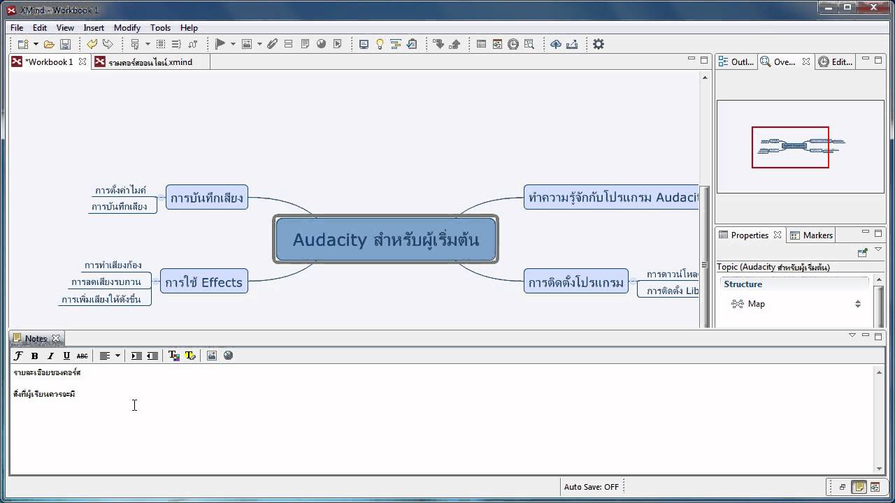Click the globe Hyperlink icon in main toolbar
The width and height of the screenshot is (895, 503).
pos(321,44)
